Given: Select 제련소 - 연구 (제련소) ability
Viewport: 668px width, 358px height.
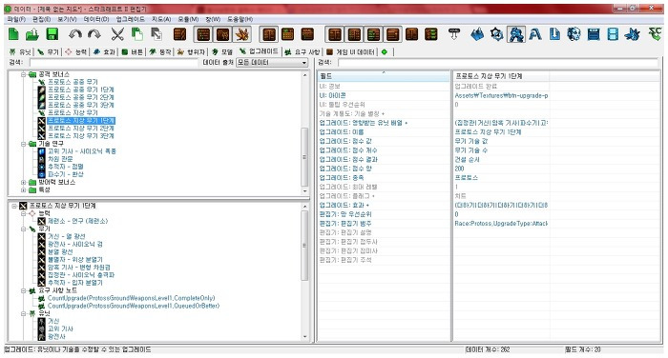Looking at the screenshot, I should (77, 221).
